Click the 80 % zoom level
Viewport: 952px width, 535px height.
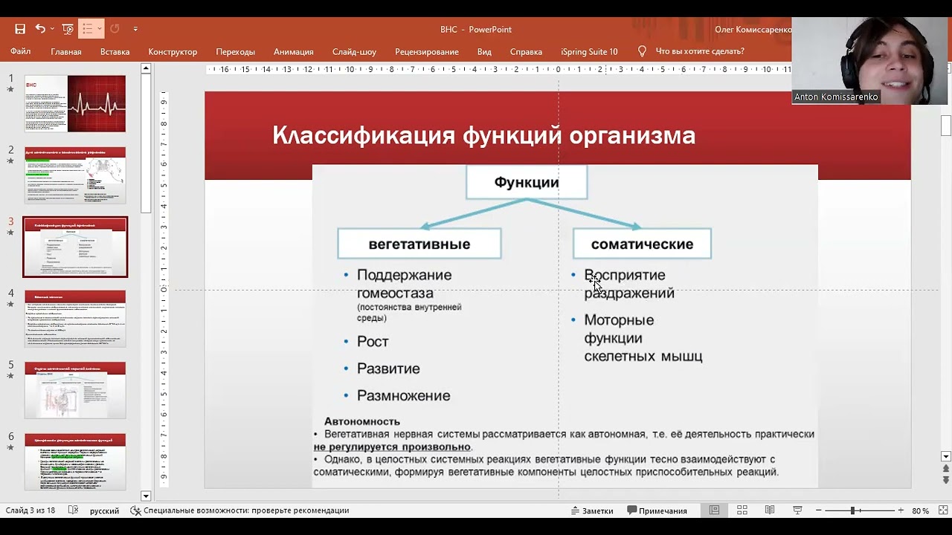tap(920, 510)
